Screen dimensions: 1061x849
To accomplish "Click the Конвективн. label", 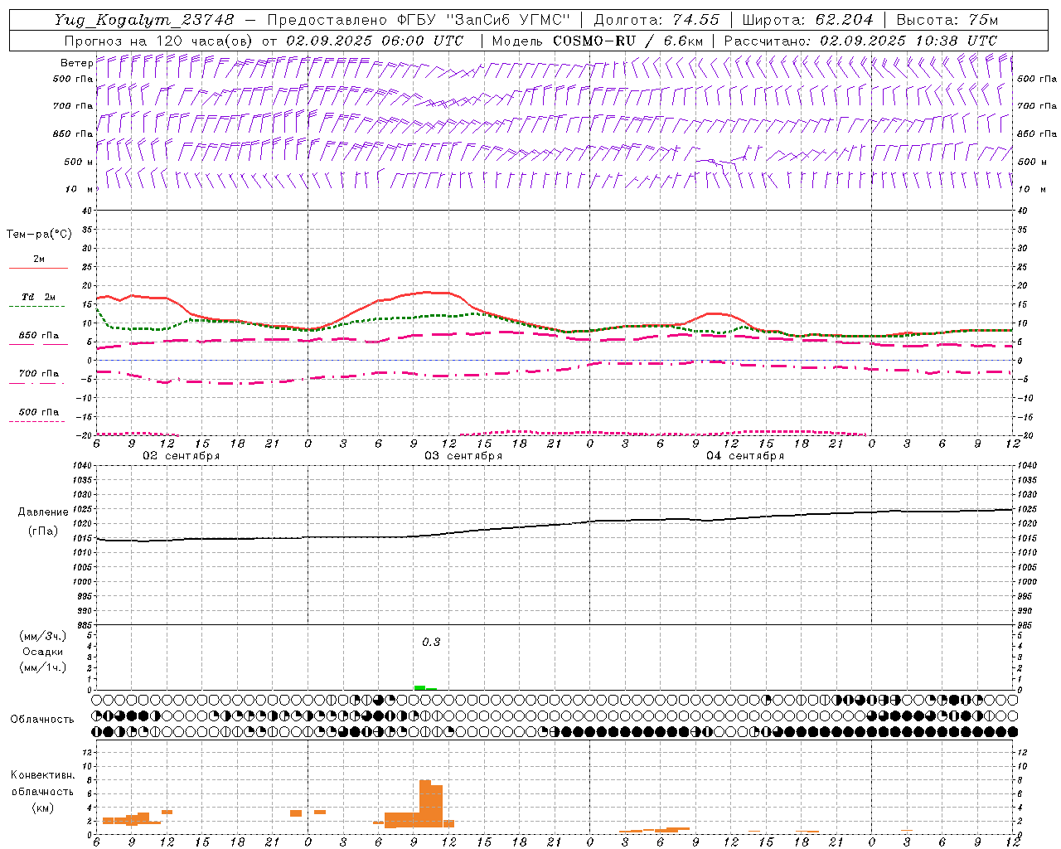I will [42, 775].
